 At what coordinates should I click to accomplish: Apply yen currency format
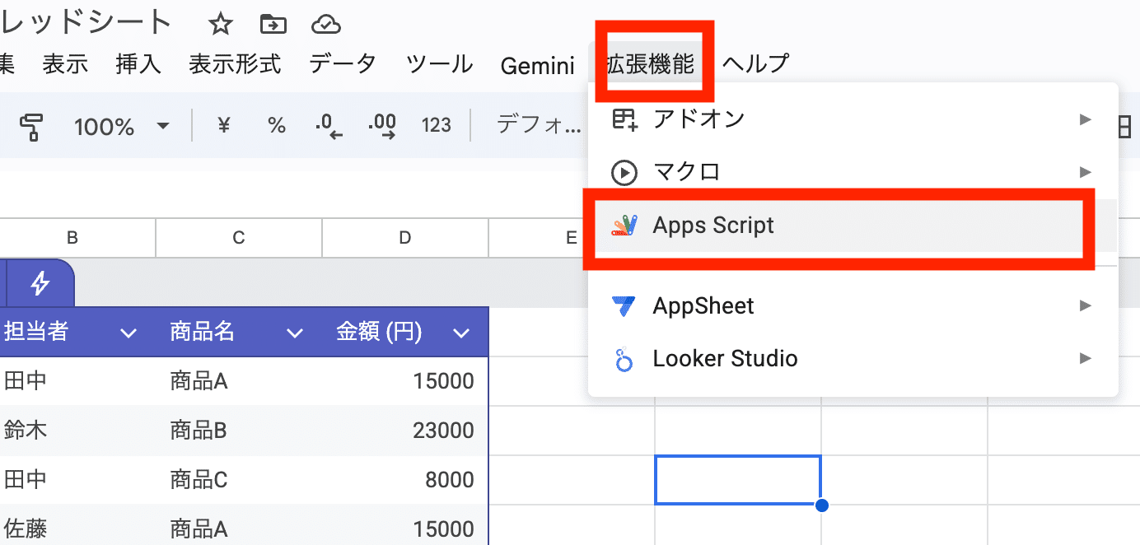pyautogui.click(x=223, y=125)
